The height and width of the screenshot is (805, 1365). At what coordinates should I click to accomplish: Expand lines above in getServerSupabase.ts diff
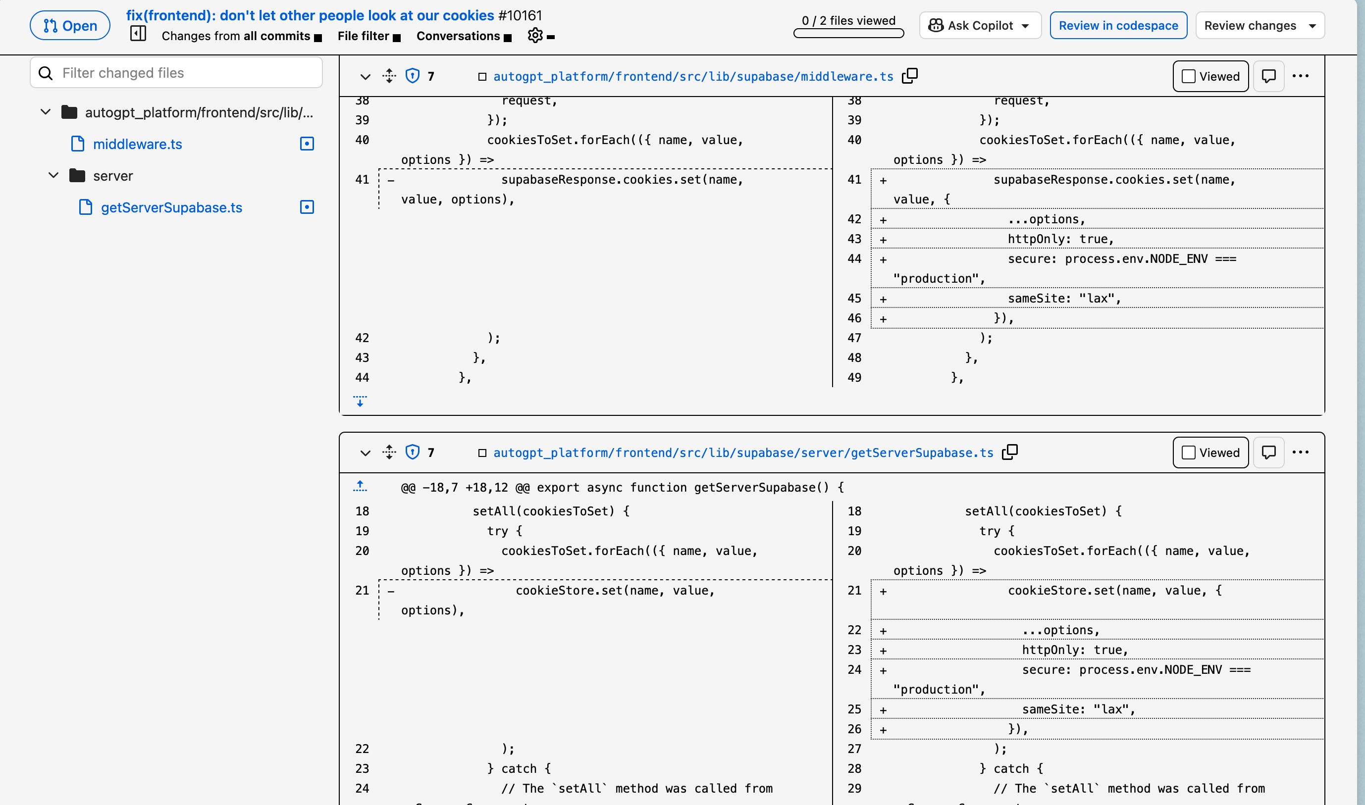tap(360, 486)
